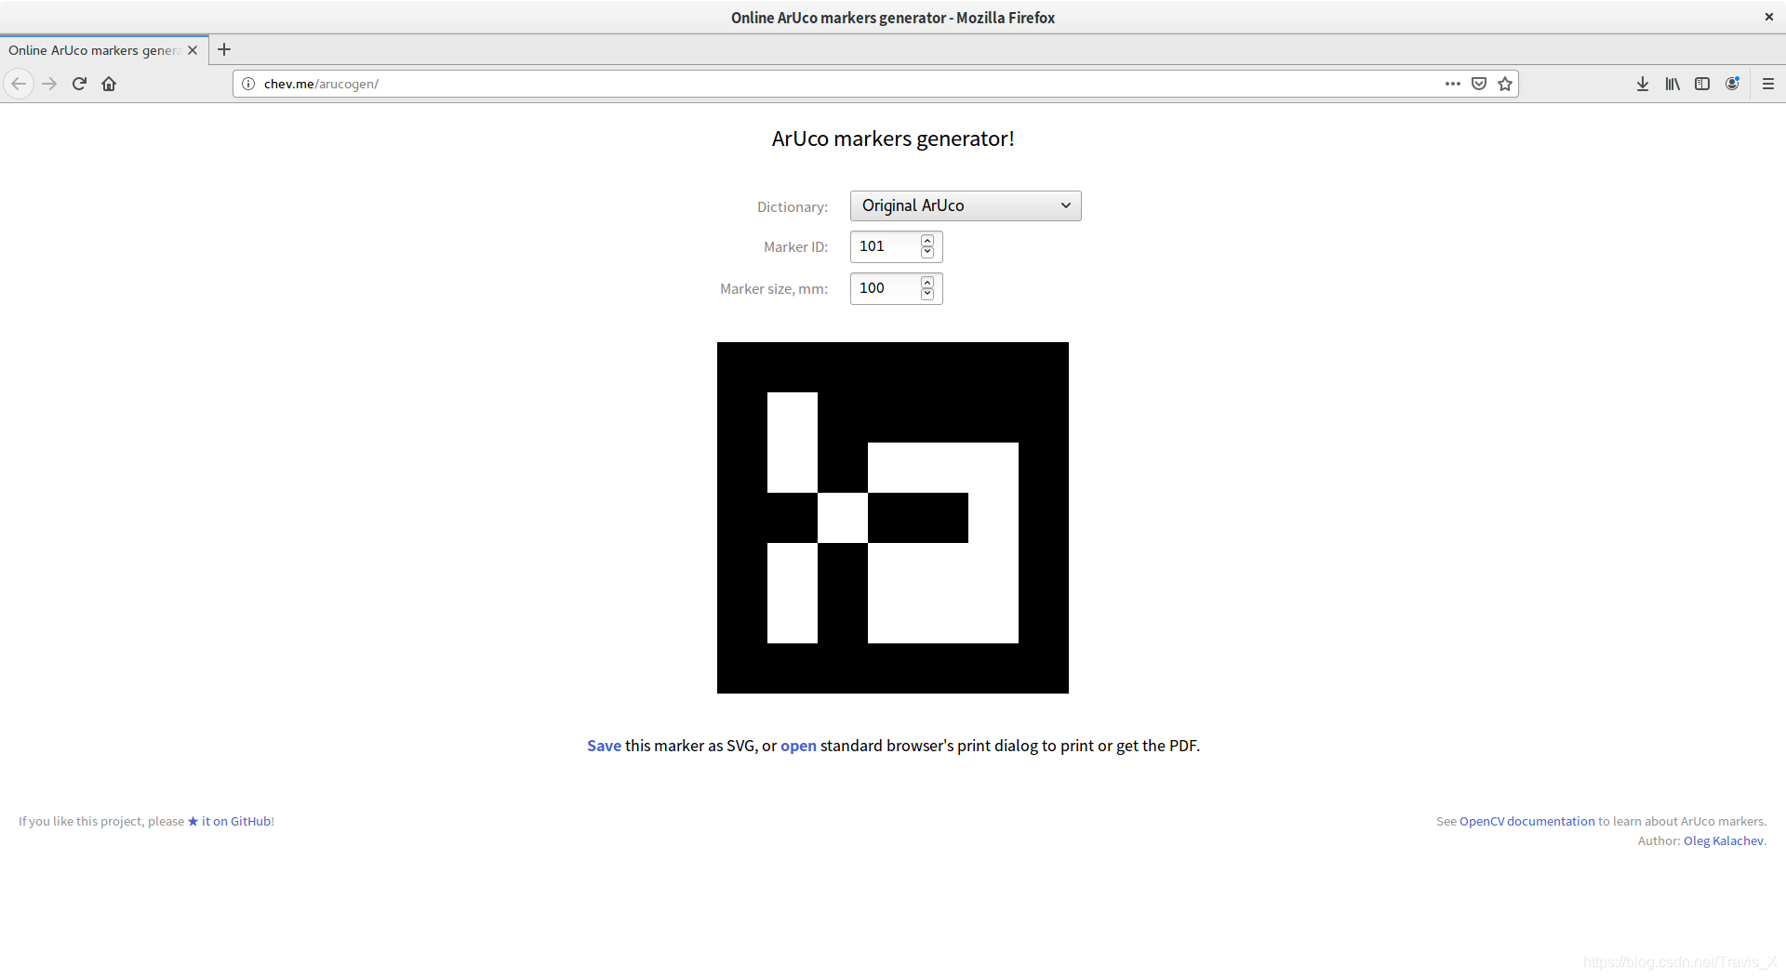Click the Marker ID label
This screenshot has height=979, width=1786.
795,247
